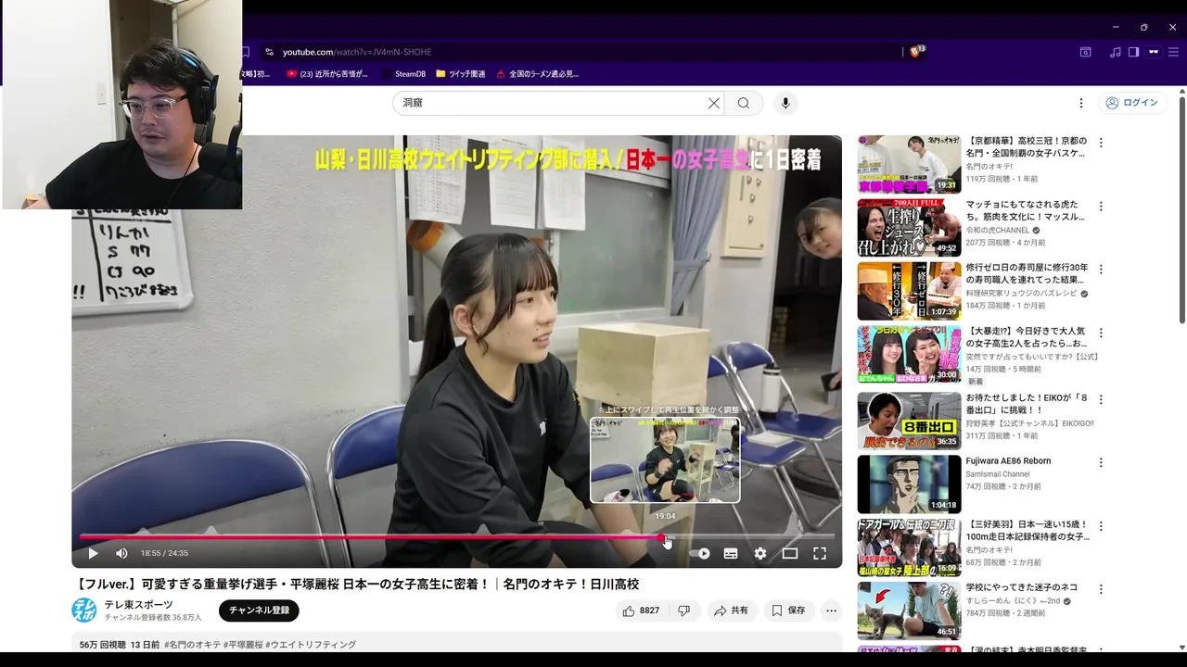Run search with magnifier button
The height and width of the screenshot is (667, 1187).
click(x=744, y=103)
